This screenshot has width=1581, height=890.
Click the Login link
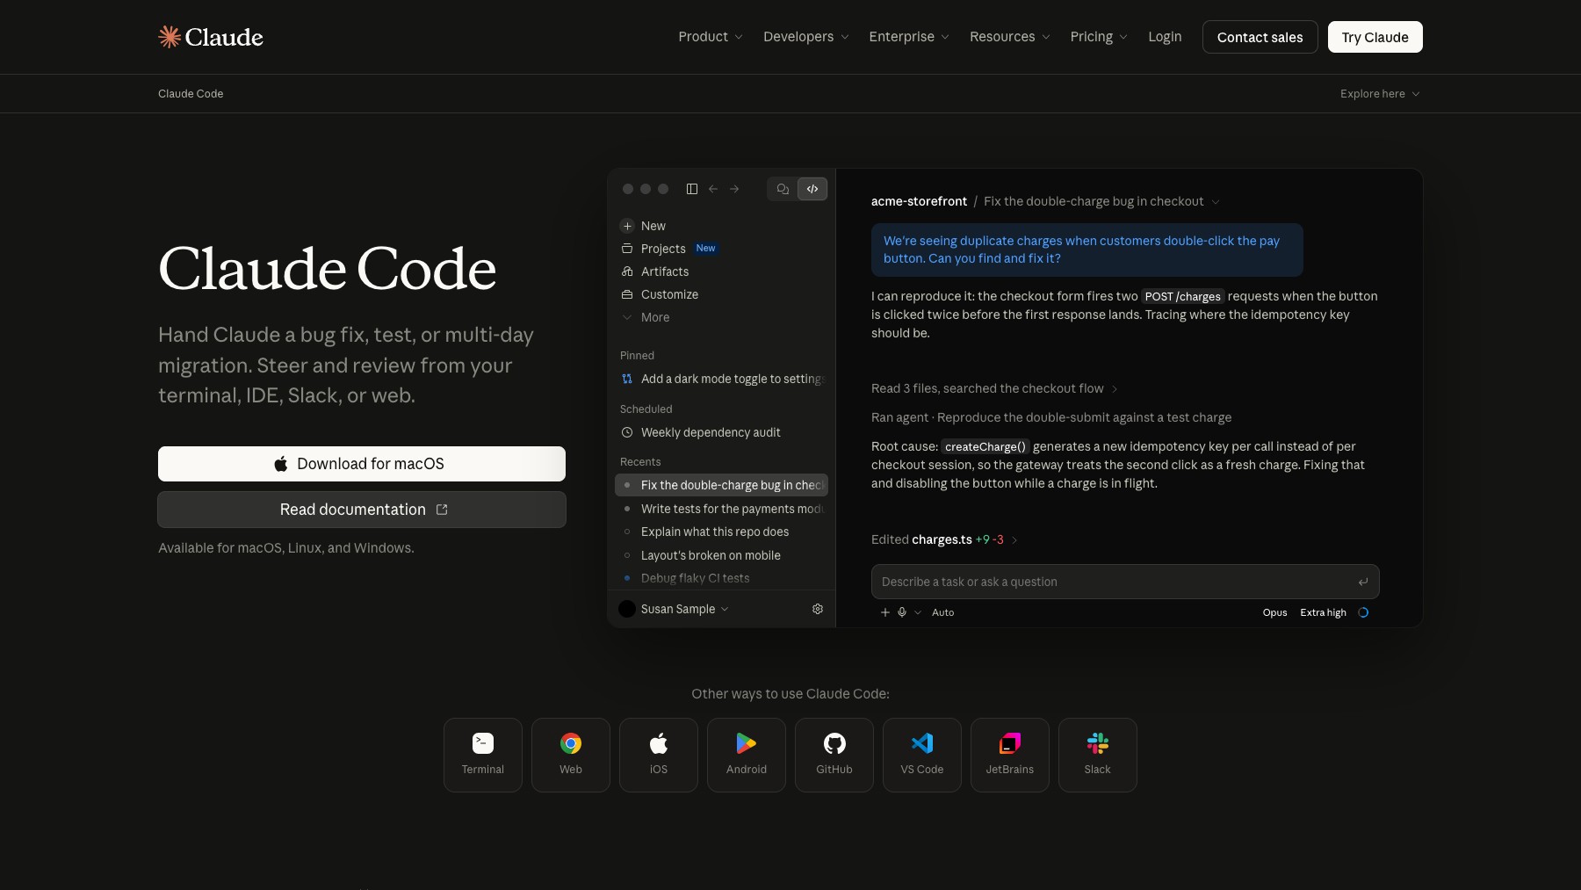(1165, 37)
